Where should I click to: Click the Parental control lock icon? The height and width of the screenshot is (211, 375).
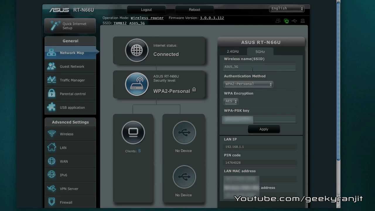[52, 94]
